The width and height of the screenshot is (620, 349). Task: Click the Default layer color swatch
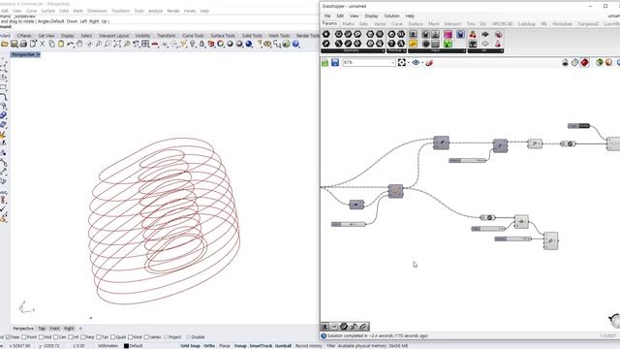(126, 346)
